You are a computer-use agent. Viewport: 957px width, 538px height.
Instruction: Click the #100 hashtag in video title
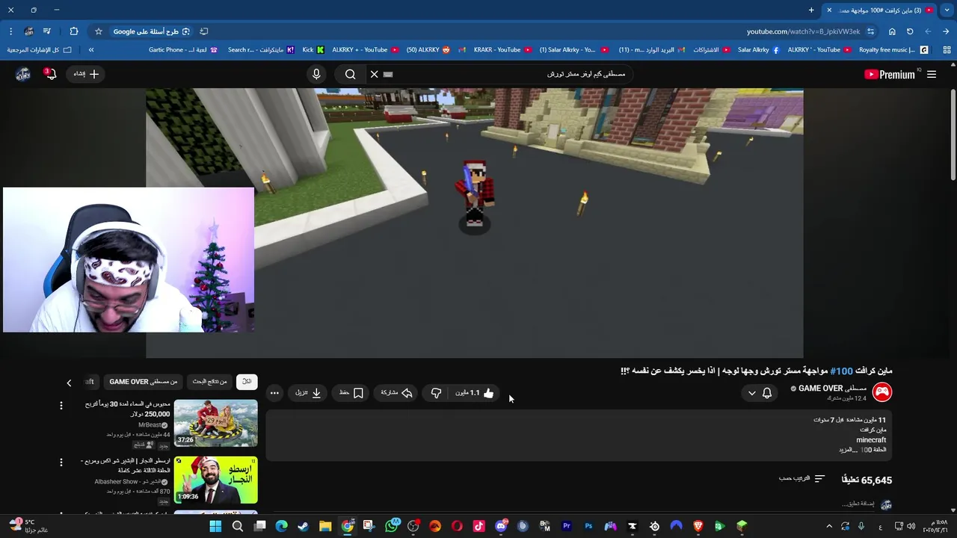tap(841, 371)
